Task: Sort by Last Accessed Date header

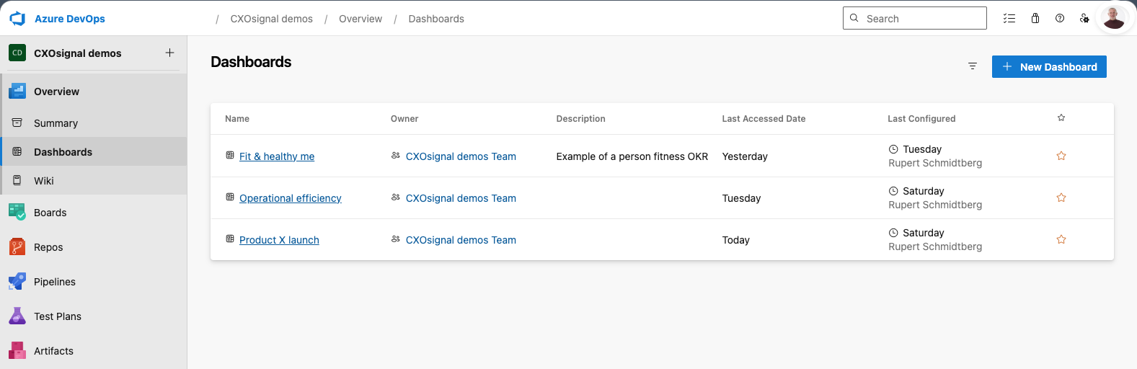Action: click(764, 119)
